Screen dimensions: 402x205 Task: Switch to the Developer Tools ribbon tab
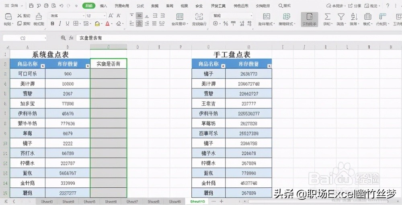[218, 6]
